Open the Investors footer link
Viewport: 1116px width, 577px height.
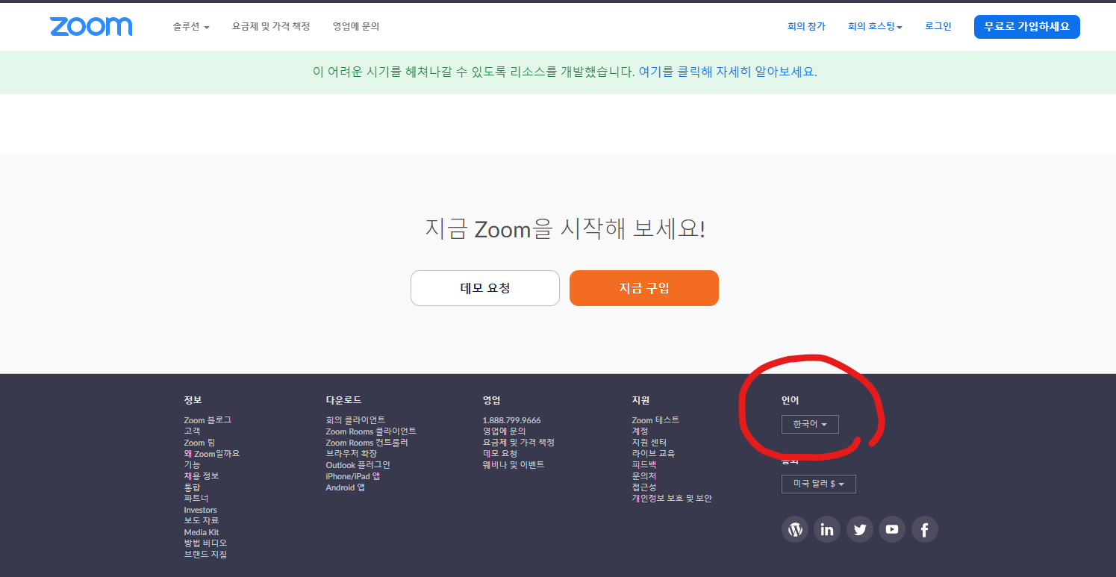[x=200, y=510]
